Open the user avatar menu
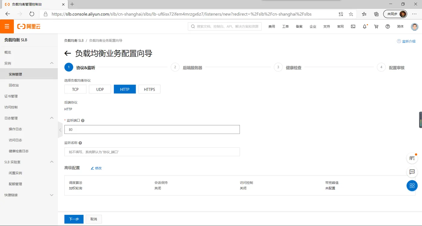The width and height of the screenshot is (422, 226). (x=415, y=26)
